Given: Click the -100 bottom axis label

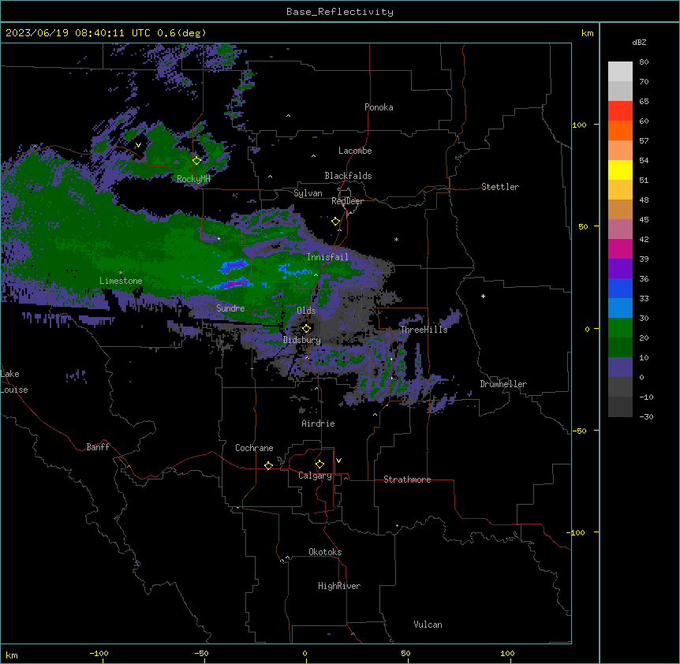Looking at the screenshot, I should point(99,653).
